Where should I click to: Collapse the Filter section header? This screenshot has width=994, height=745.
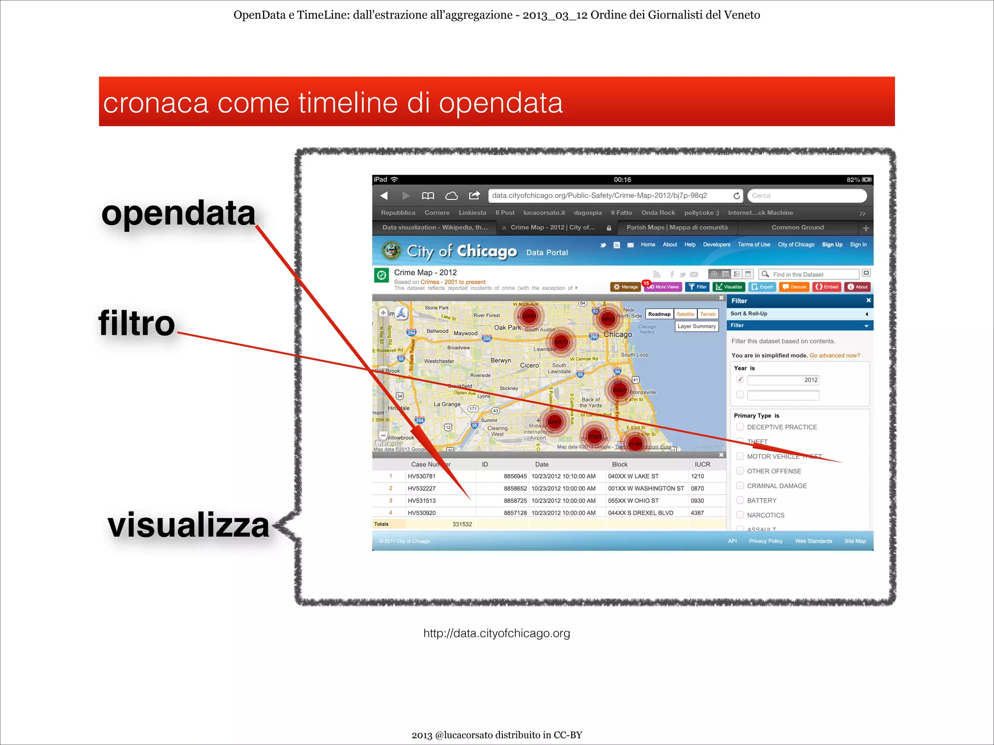(800, 325)
